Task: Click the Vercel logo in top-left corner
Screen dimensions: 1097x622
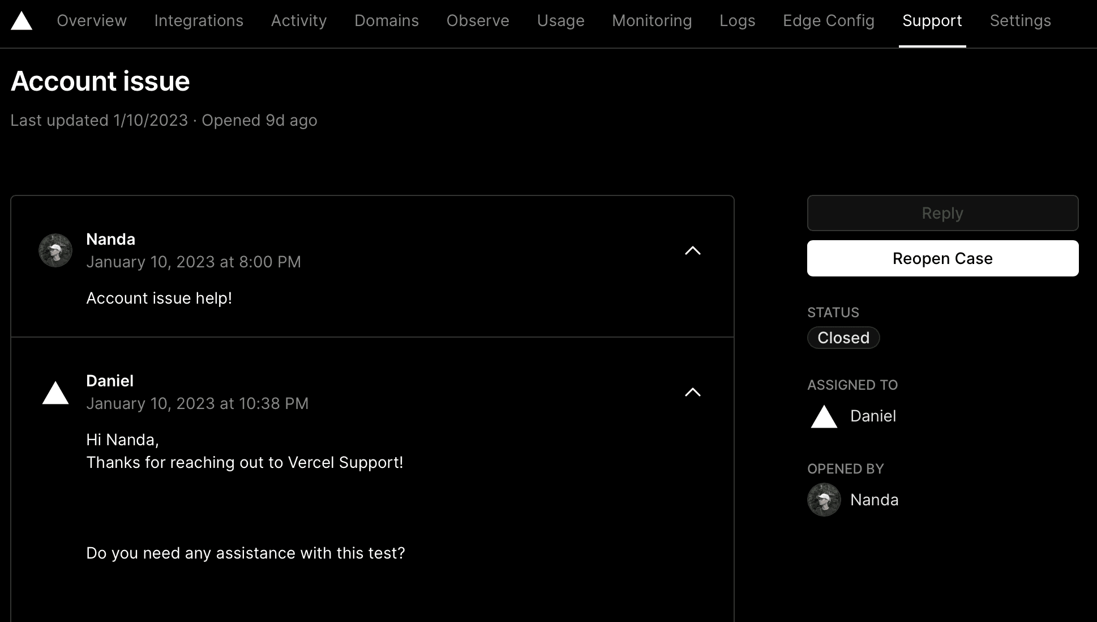Action: click(22, 21)
